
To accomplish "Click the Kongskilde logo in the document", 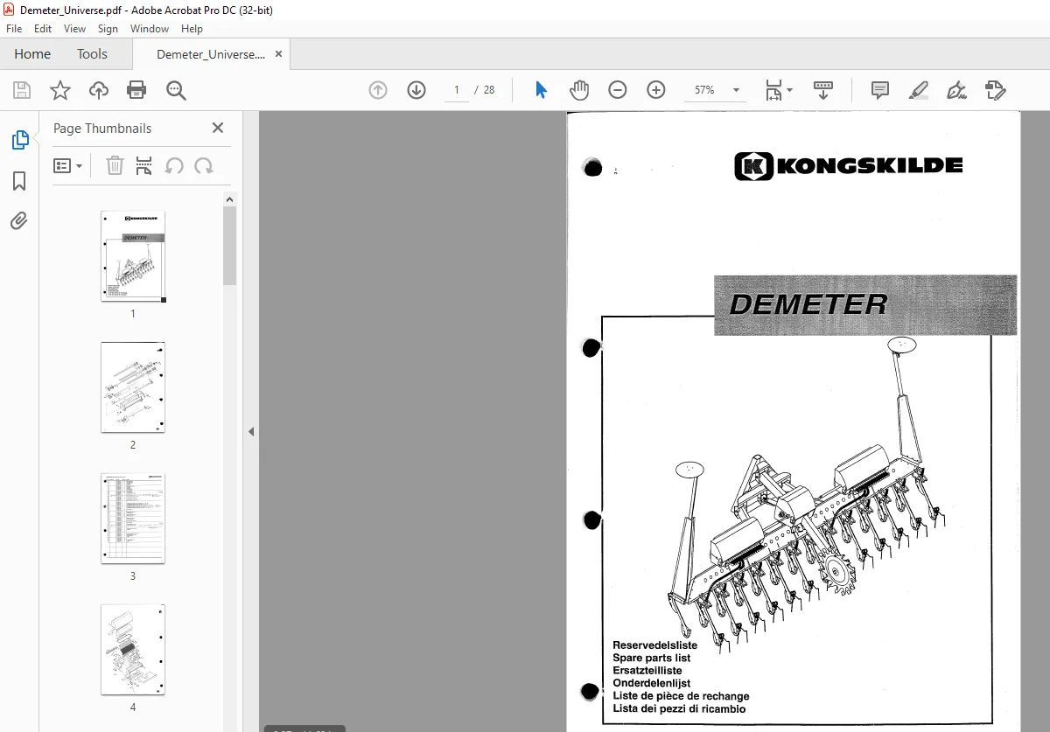I will (x=848, y=166).
